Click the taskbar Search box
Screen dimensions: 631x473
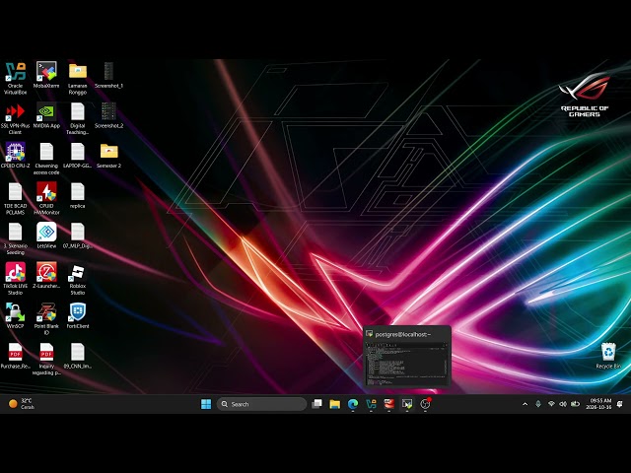[261, 404]
